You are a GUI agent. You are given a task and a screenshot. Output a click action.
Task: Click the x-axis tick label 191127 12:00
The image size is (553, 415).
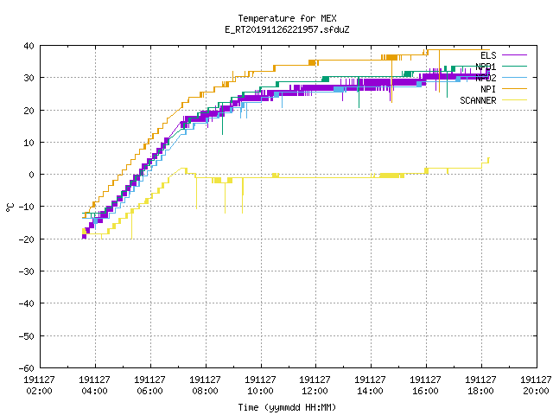315,385
